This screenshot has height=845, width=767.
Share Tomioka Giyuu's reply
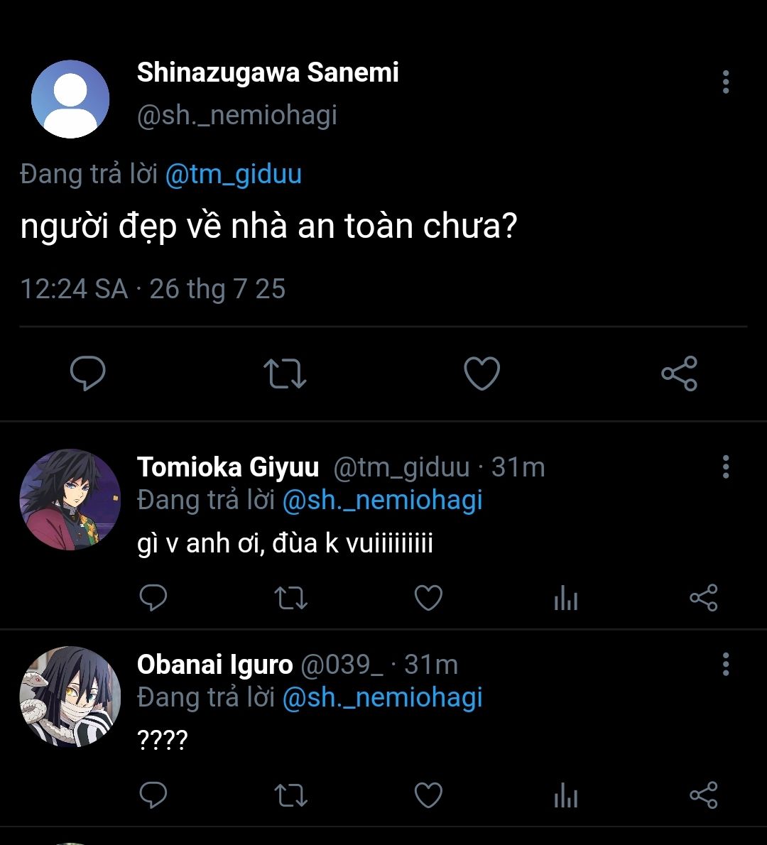[x=703, y=599]
